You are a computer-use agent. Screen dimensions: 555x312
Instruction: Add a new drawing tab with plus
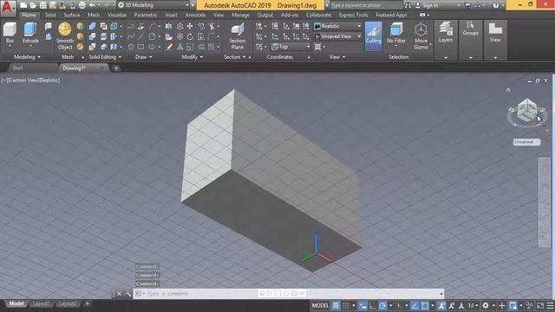[x=116, y=68]
